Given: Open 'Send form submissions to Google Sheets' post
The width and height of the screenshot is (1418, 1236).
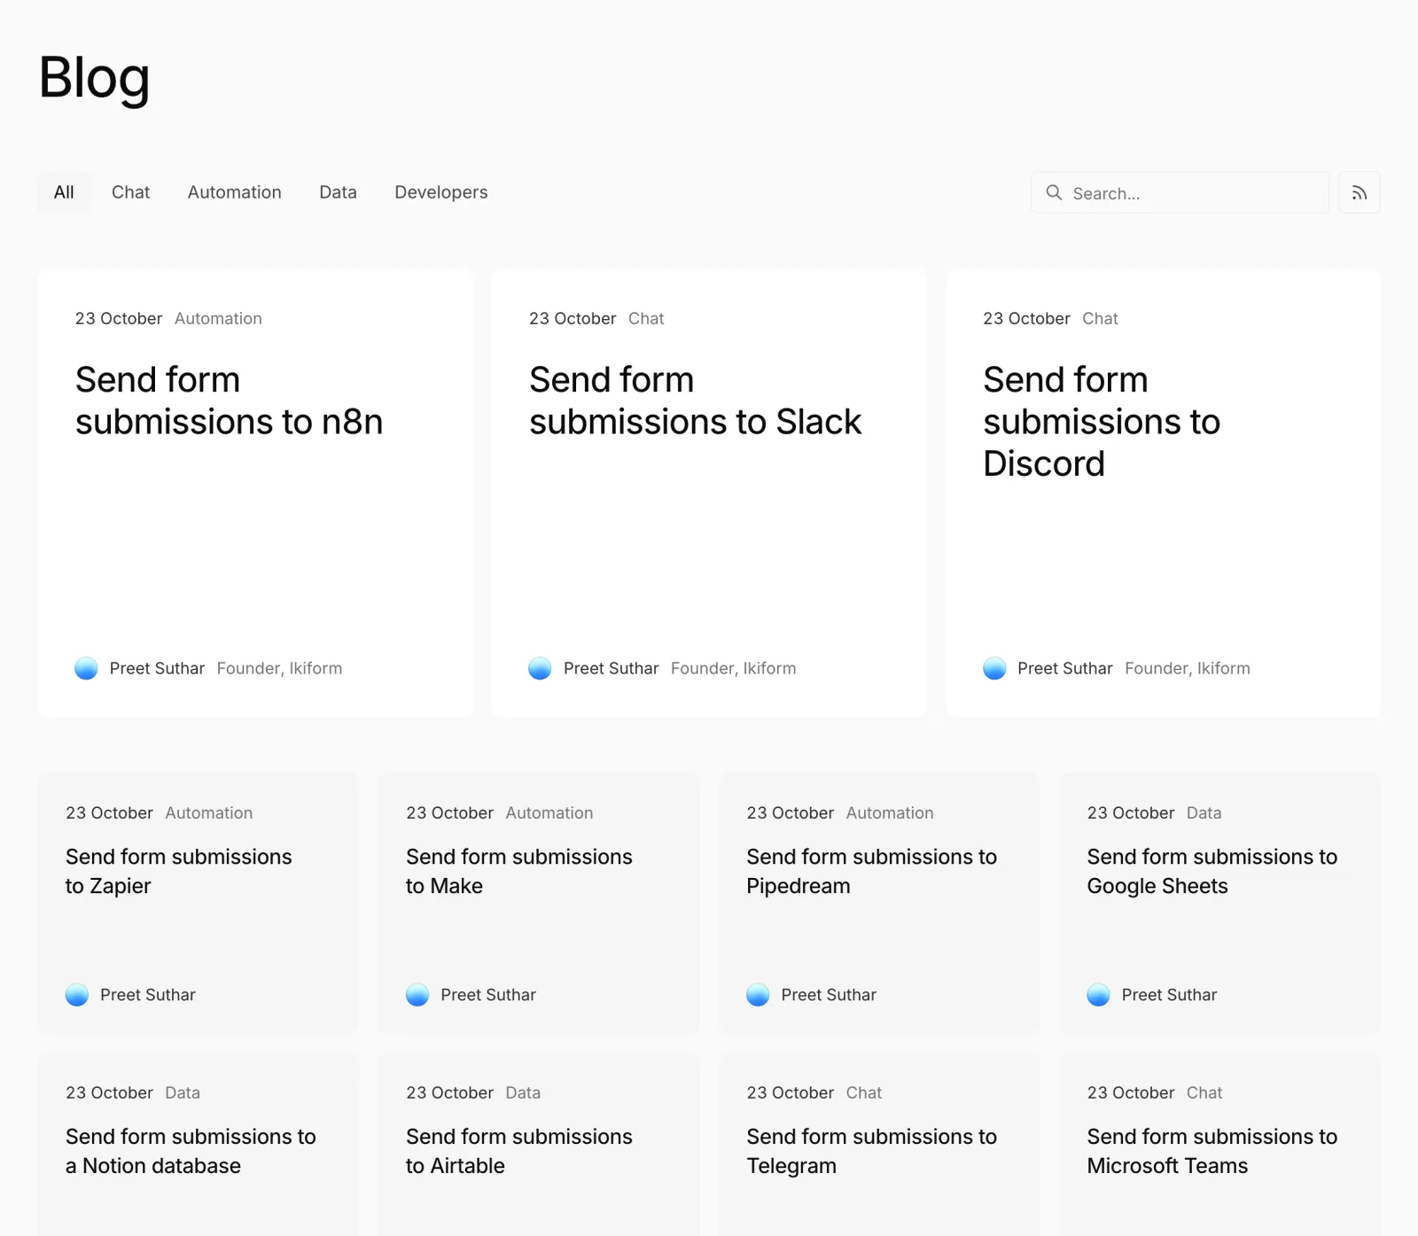Looking at the screenshot, I should 1212,871.
